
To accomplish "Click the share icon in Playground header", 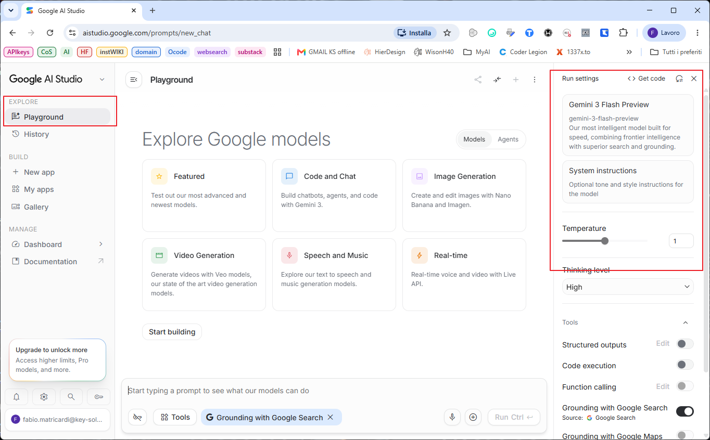I will [478, 80].
